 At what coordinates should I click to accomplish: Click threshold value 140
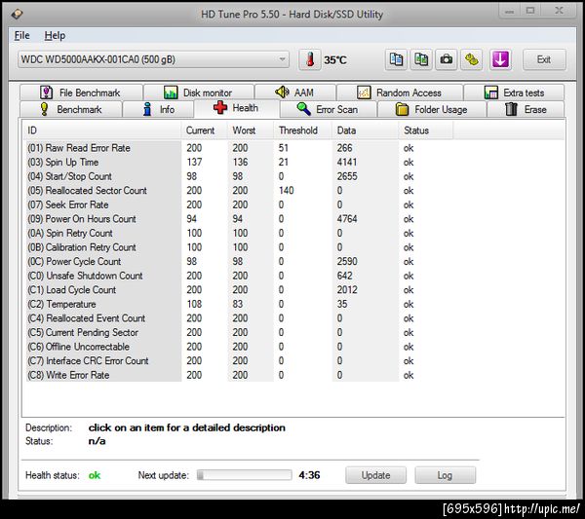coord(286,191)
